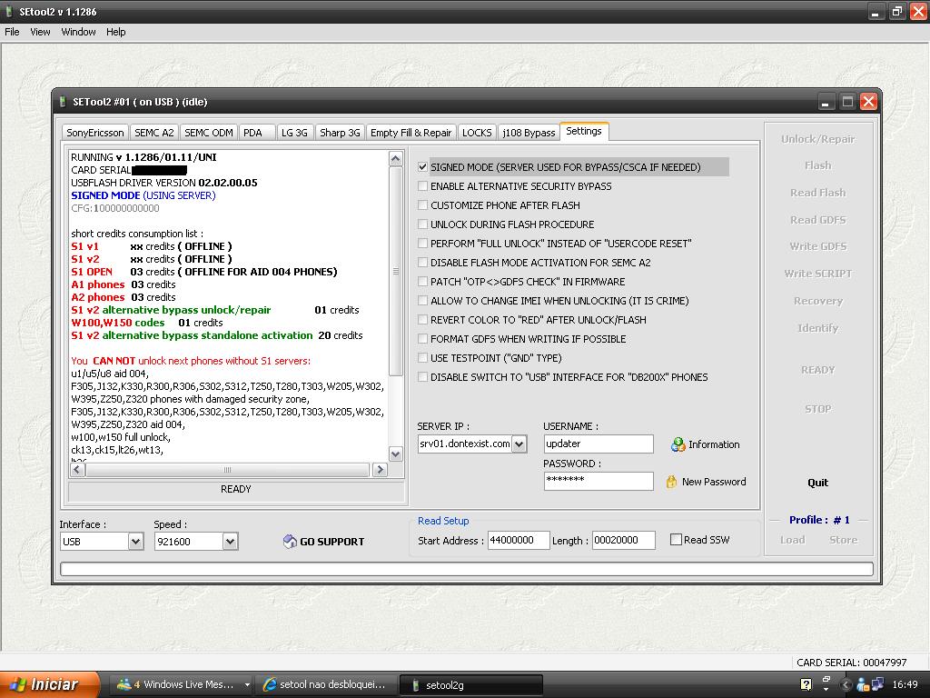
Task: Check ALLOW TO CHANGE IMEI option
Action: coord(422,301)
